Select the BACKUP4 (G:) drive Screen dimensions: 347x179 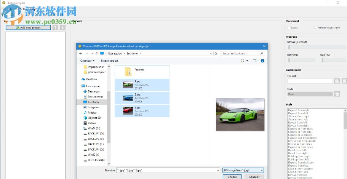pos(96,150)
